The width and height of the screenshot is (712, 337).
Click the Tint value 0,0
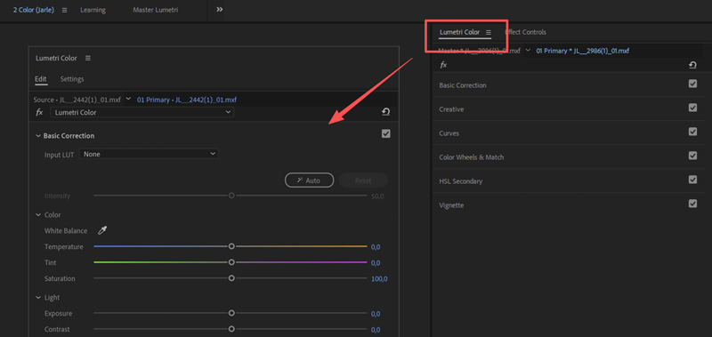[376, 263]
